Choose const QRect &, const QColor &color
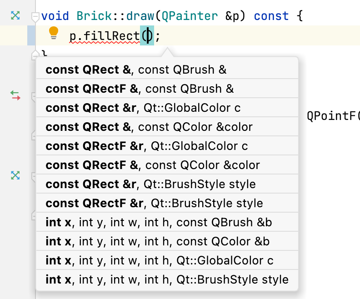The image size is (360, 299). click(167, 127)
